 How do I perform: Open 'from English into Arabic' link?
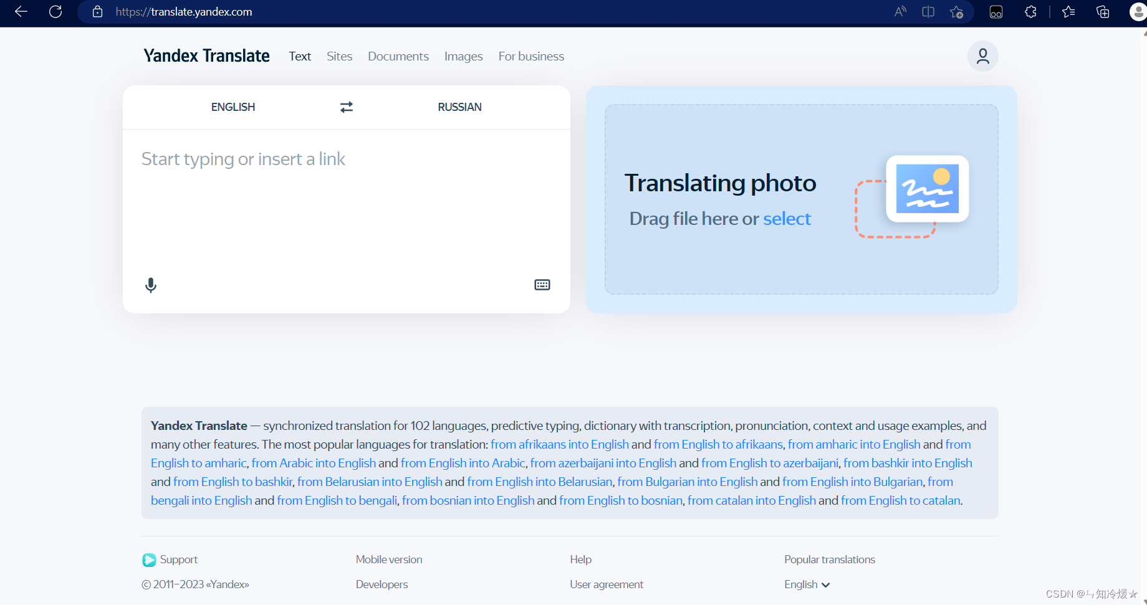pos(463,463)
